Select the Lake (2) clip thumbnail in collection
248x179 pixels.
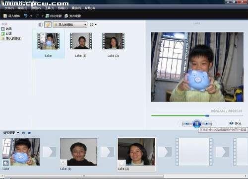[x=113, y=41]
